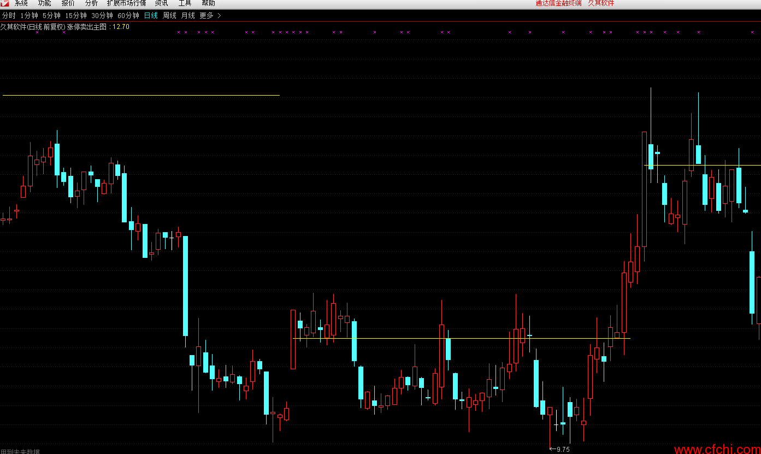The image size is (761, 454).
Task: Switch to the 分时 chart period
Action: tap(9, 15)
